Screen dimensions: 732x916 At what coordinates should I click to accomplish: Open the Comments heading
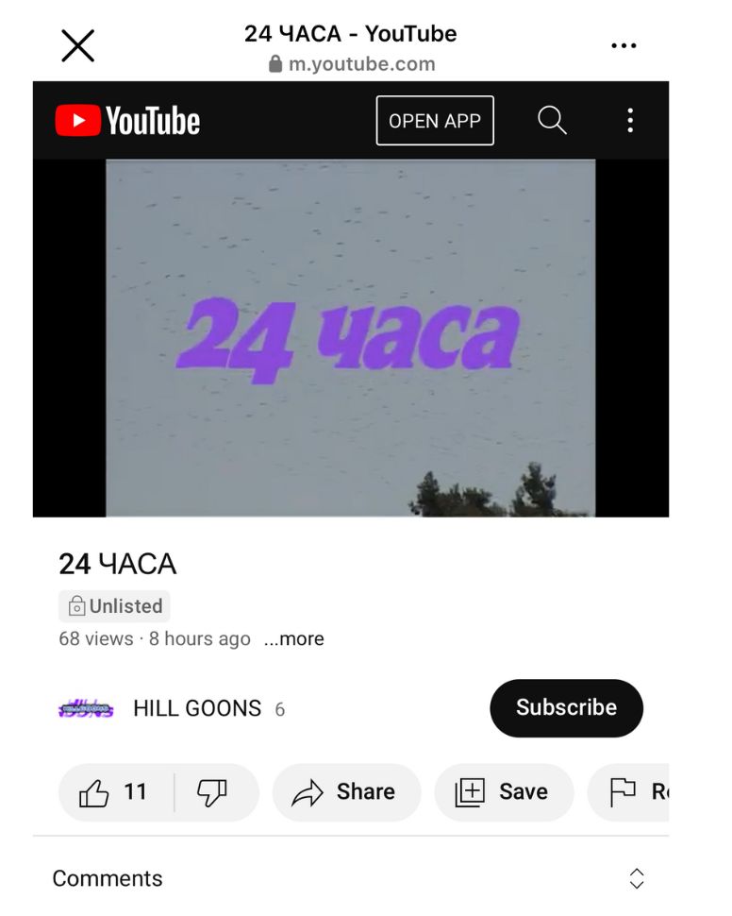tap(108, 878)
